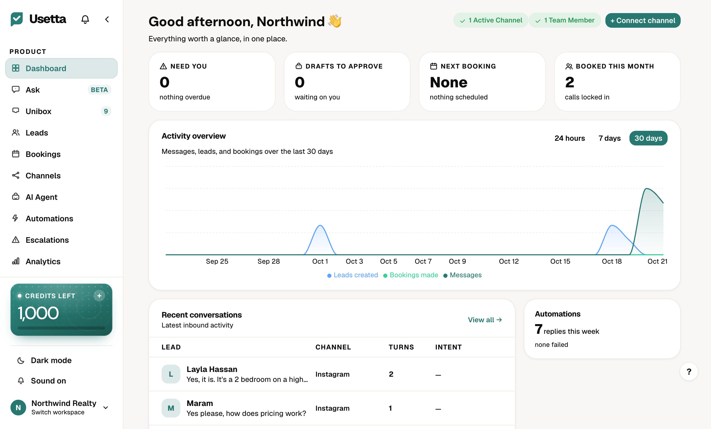The image size is (711, 429).
Task: Click the Unibox unread count badge 9
Action: [x=106, y=111]
